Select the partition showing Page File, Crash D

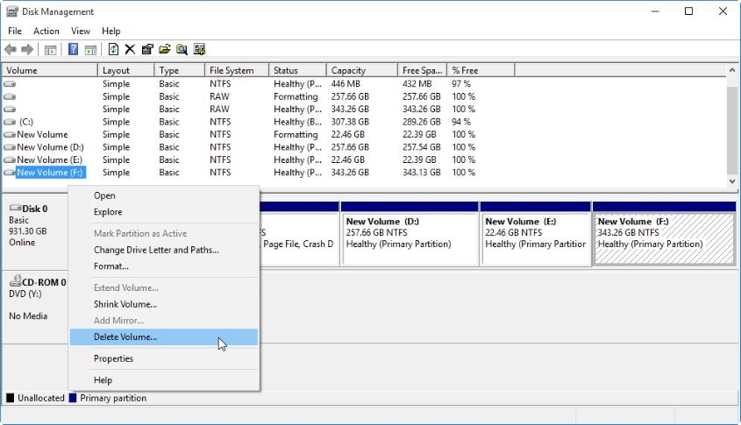tap(300, 234)
